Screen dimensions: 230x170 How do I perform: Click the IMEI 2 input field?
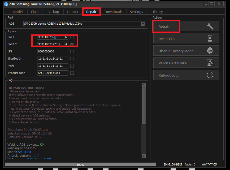click(x=51, y=44)
